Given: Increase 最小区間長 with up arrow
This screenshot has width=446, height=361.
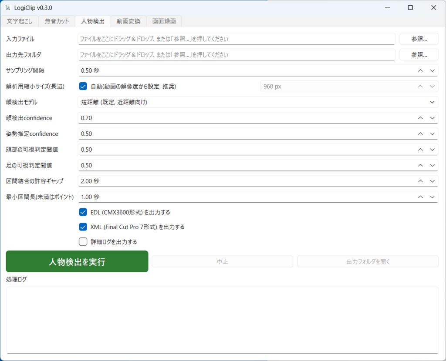Looking at the screenshot, I should [420, 197].
